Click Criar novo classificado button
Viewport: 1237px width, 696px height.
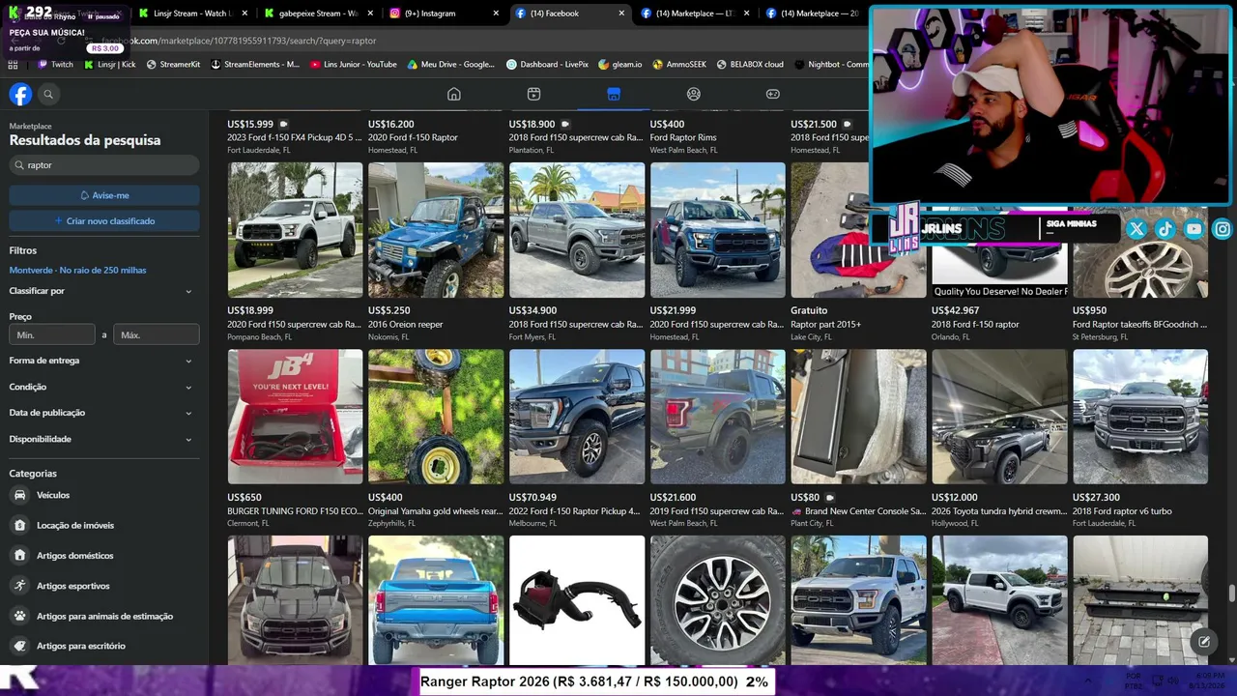pos(104,221)
